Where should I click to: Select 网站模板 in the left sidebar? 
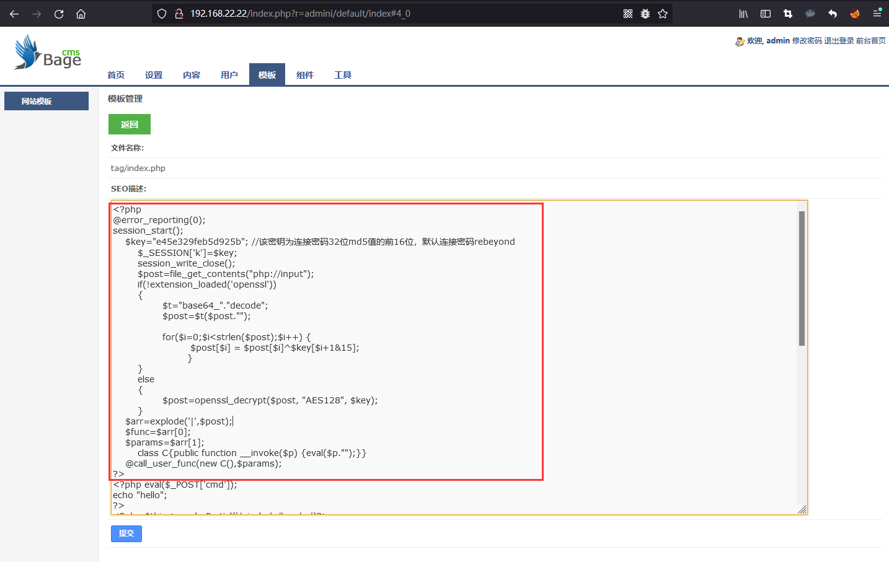tap(46, 101)
